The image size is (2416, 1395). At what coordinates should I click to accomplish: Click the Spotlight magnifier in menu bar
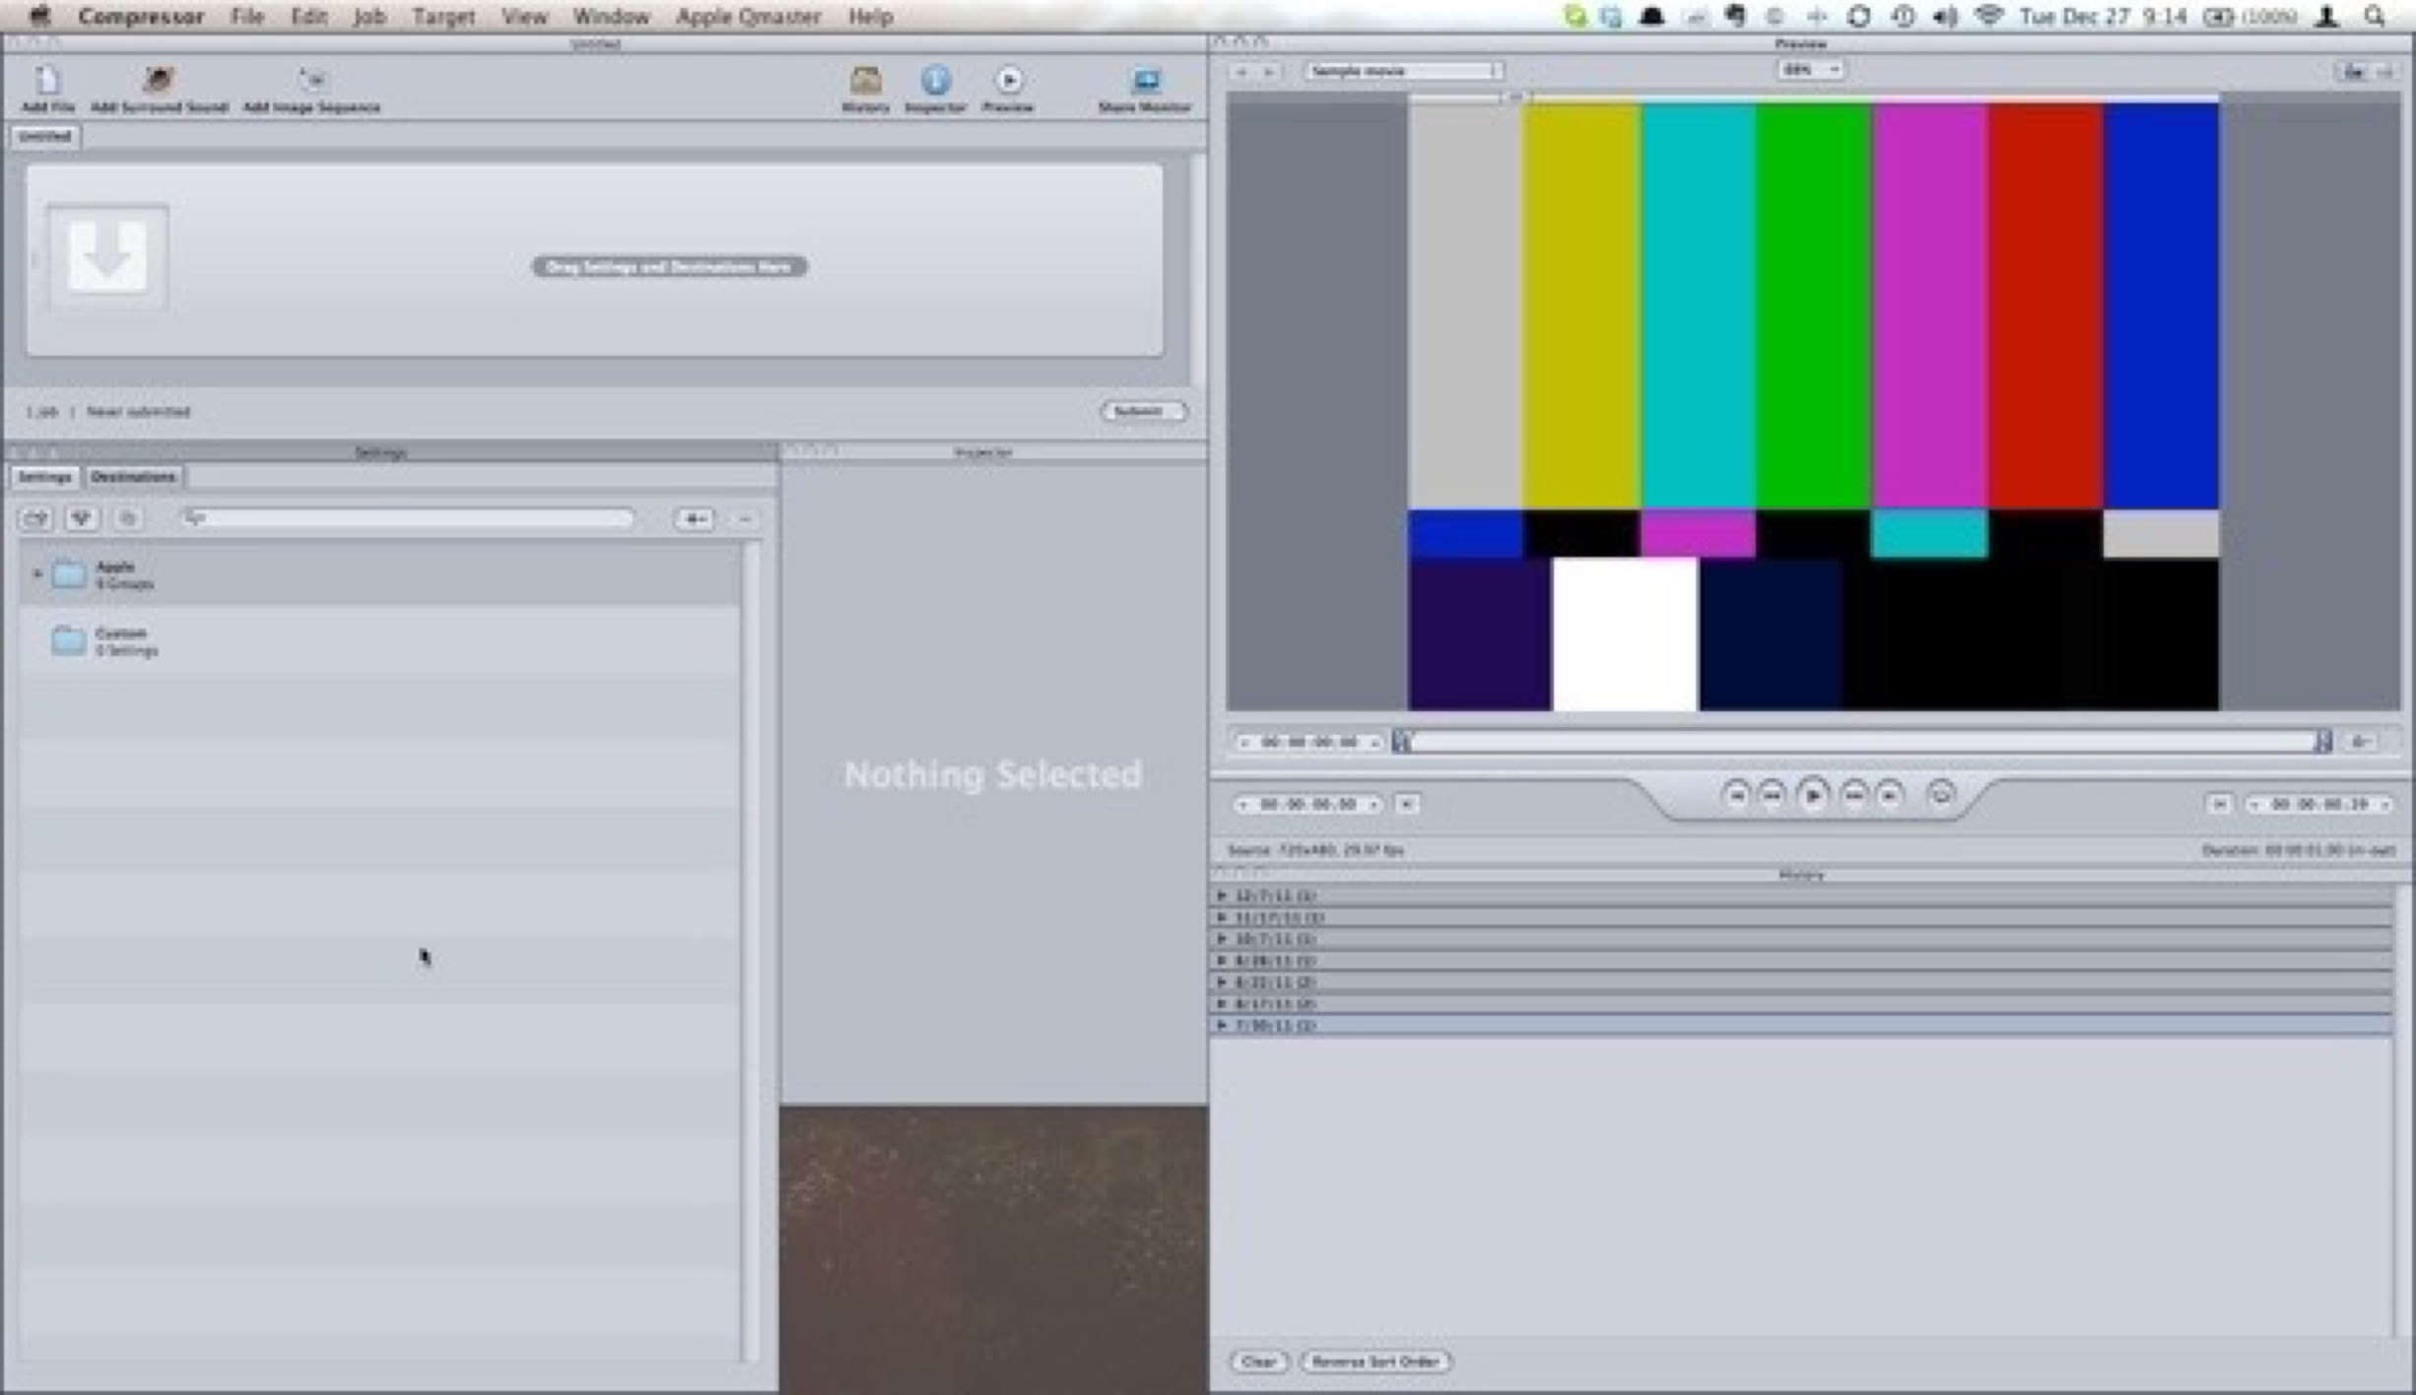pos(2375,17)
